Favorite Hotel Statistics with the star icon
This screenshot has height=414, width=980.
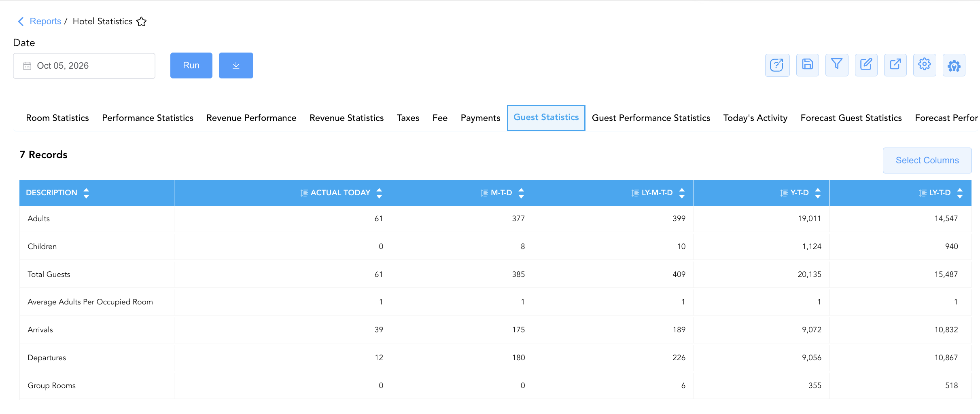(141, 21)
